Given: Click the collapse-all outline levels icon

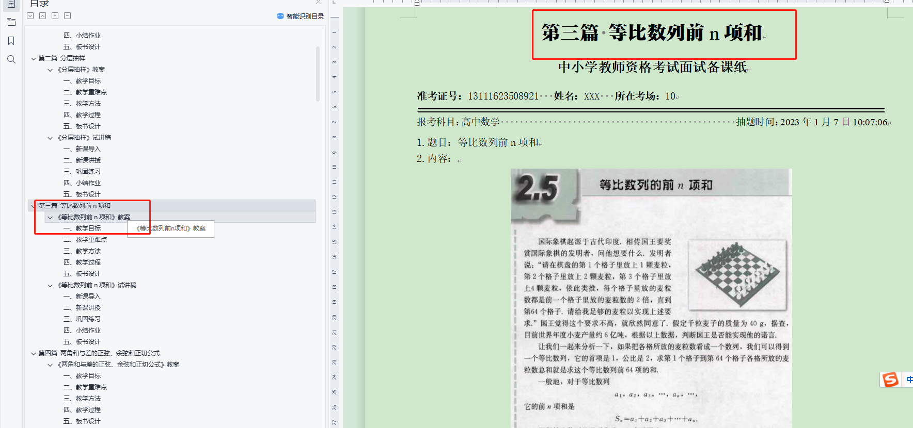Looking at the screenshot, I should [x=42, y=16].
